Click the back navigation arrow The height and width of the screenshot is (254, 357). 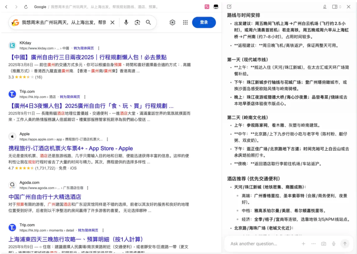(x=6, y=7)
